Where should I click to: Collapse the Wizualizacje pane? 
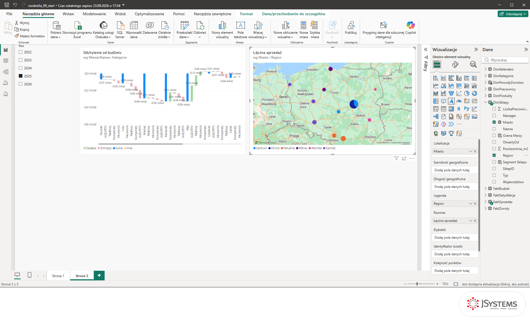pos(476,49)
